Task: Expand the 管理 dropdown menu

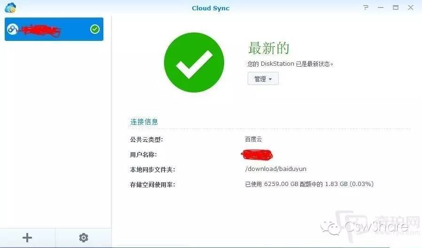Action: 263,79
